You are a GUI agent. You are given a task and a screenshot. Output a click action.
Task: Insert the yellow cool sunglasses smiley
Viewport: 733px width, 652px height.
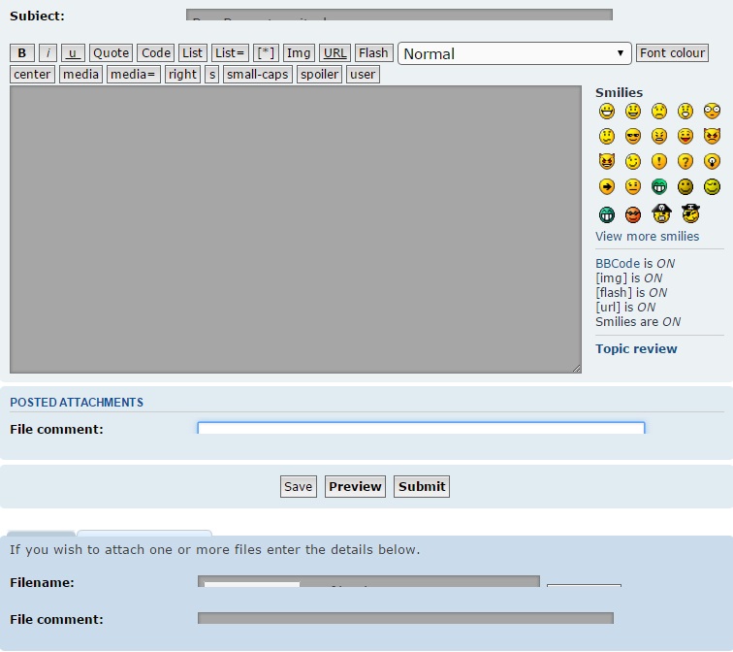click(633, 137)
